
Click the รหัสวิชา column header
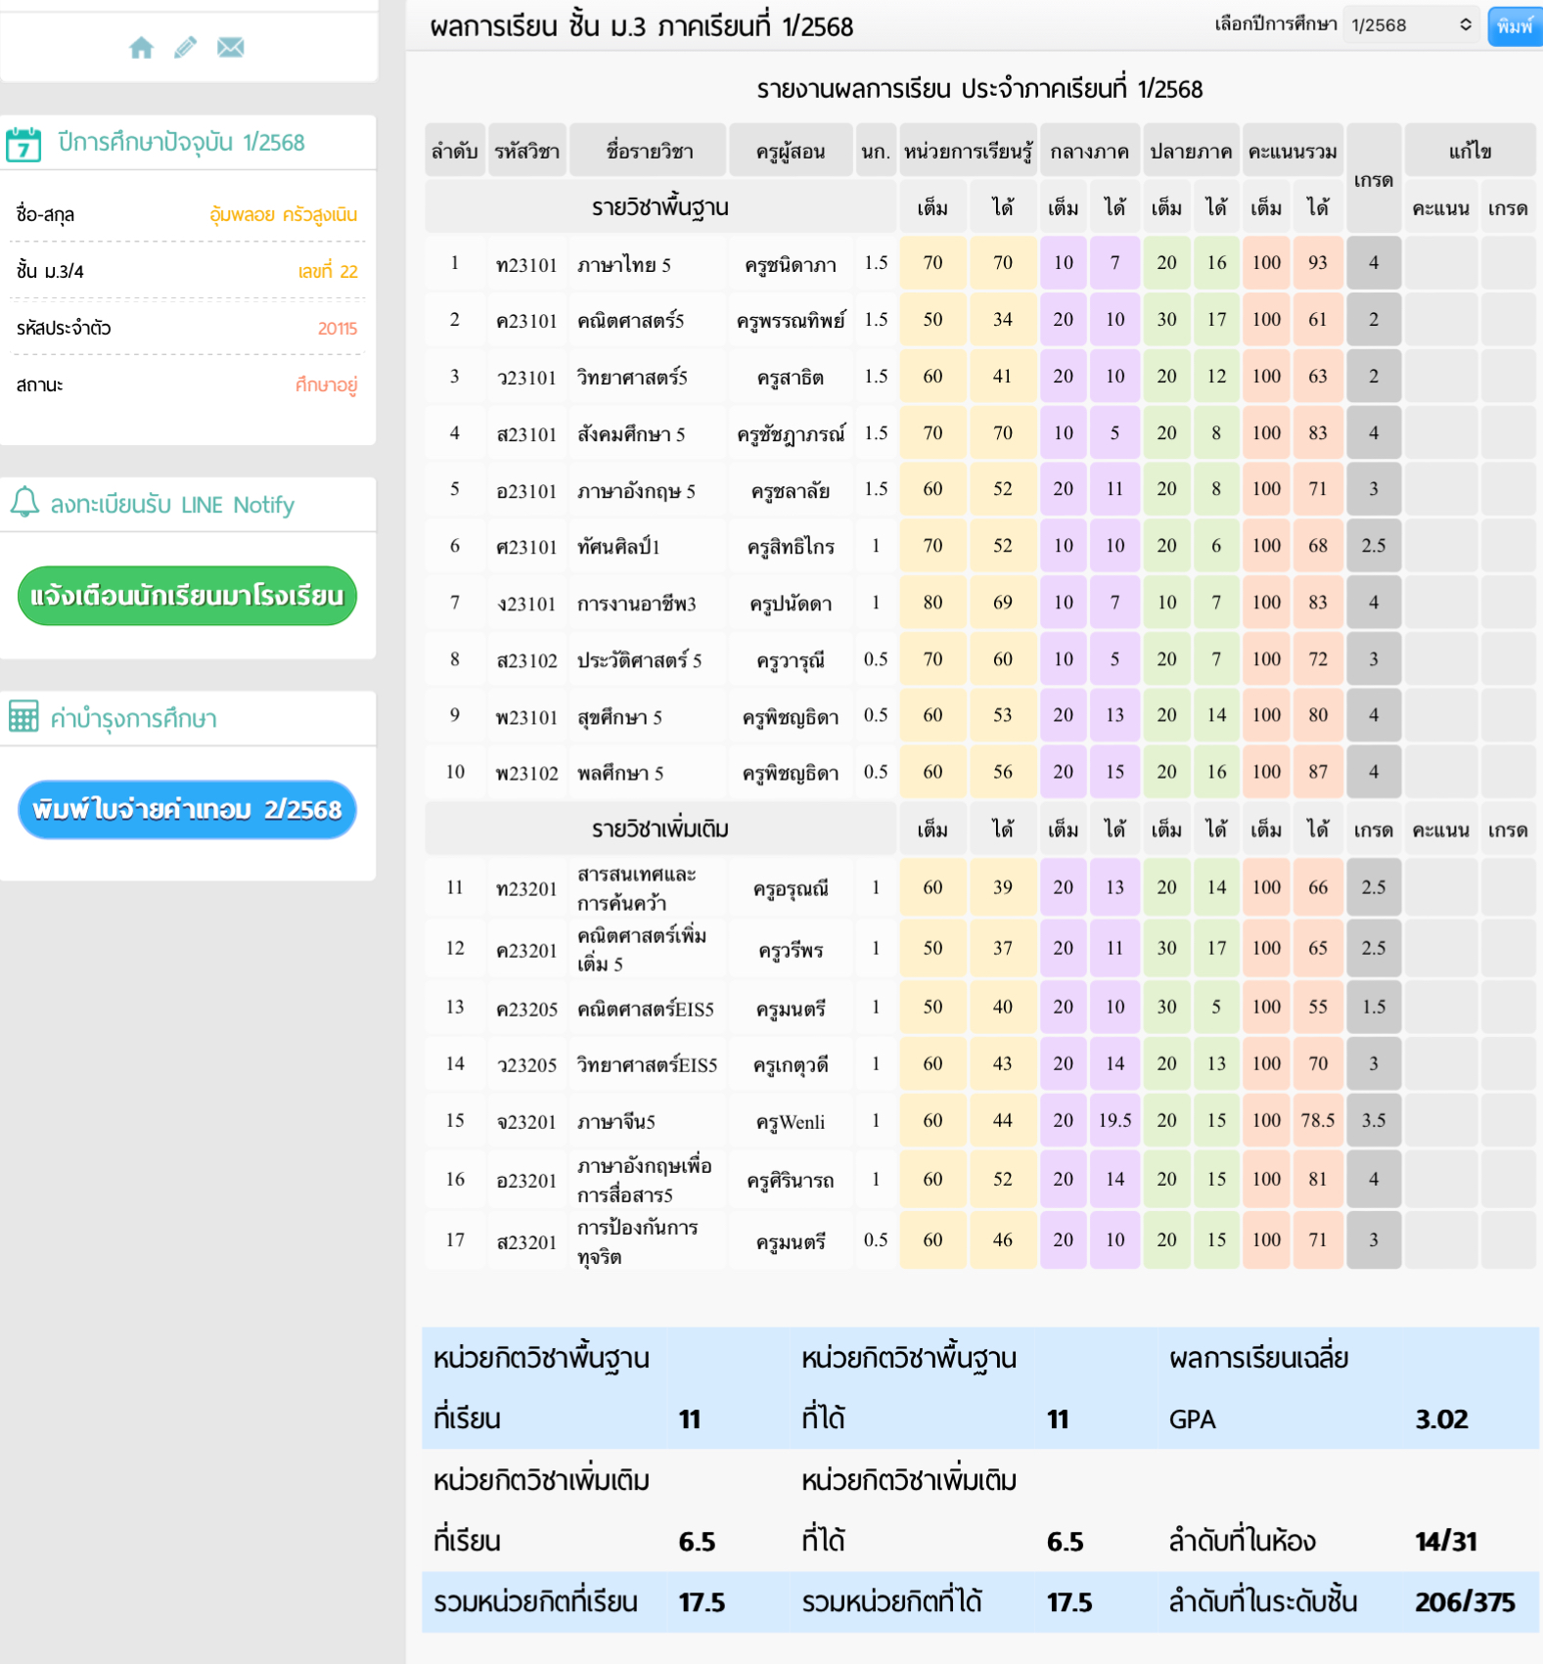[x=526, y=152]
